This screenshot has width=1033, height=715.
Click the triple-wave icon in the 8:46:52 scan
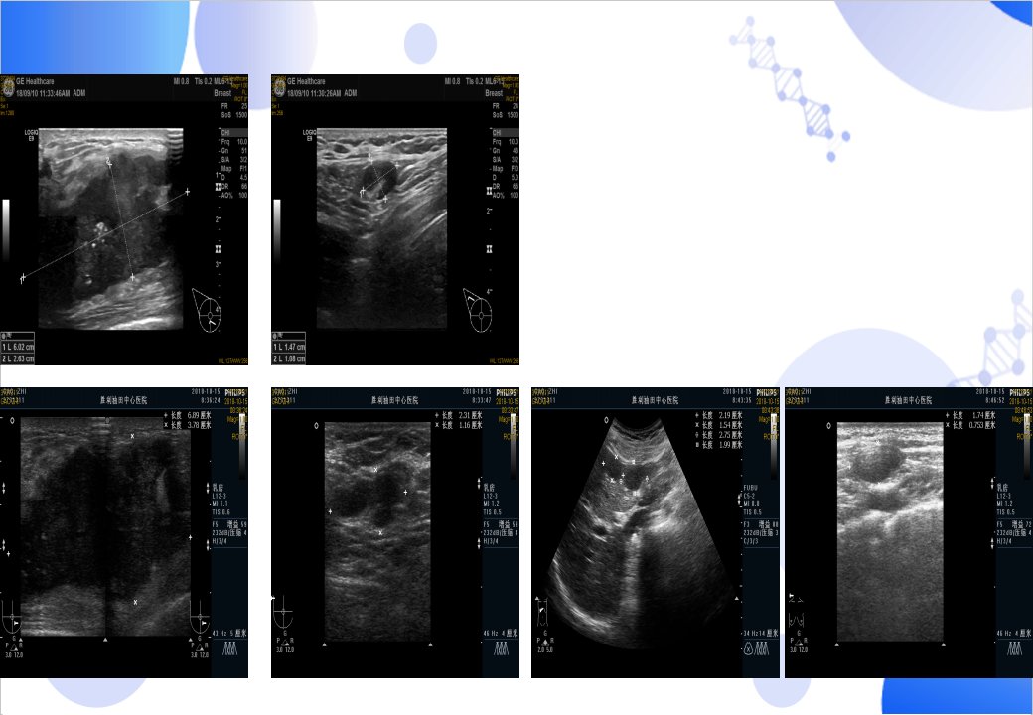click(1015, 648)
